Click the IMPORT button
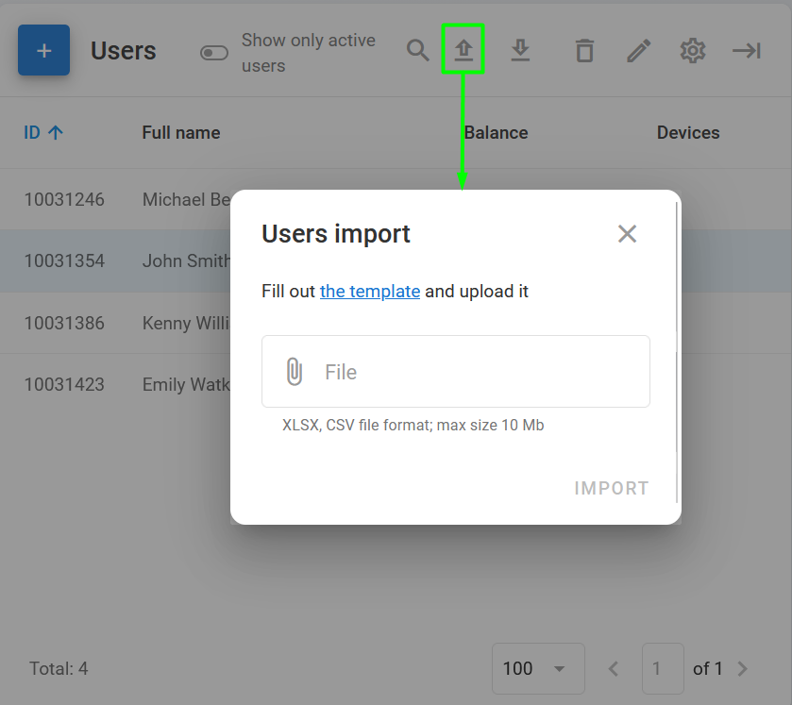Image resolution: width=792 pixels, height=705 pixels. point(611,488)
